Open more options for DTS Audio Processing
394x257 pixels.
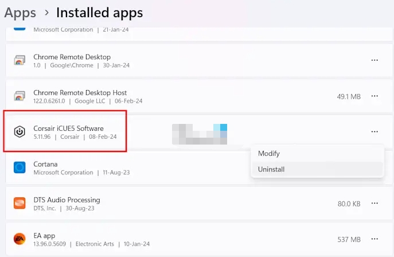pos(375,203)
